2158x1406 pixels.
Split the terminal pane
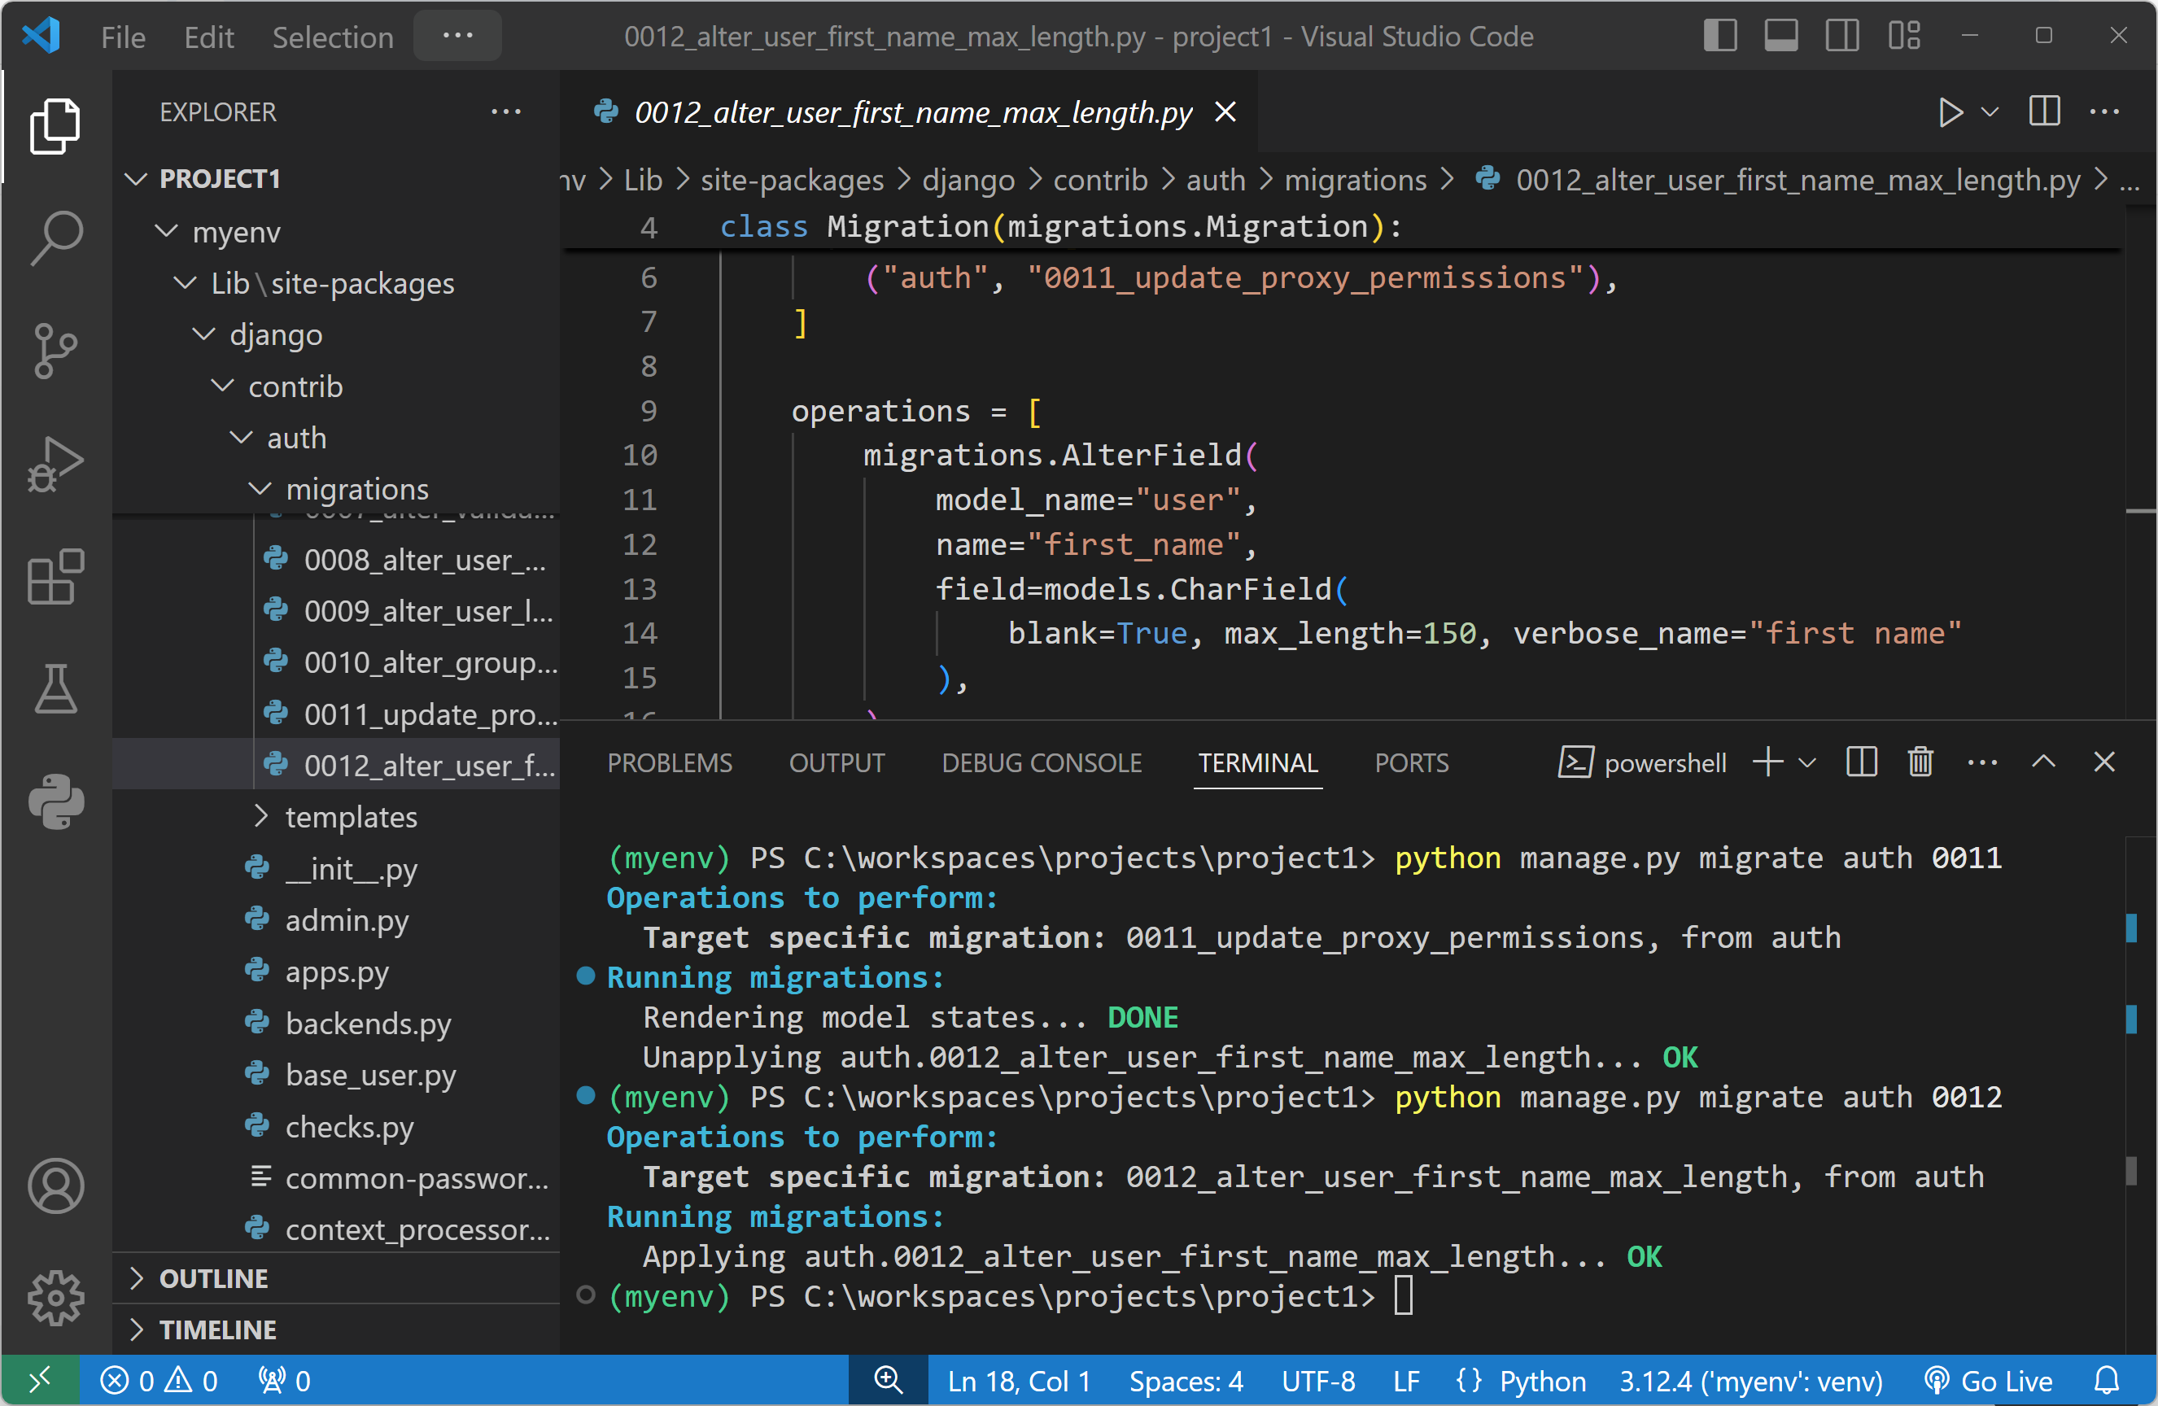click(1861, 762)
